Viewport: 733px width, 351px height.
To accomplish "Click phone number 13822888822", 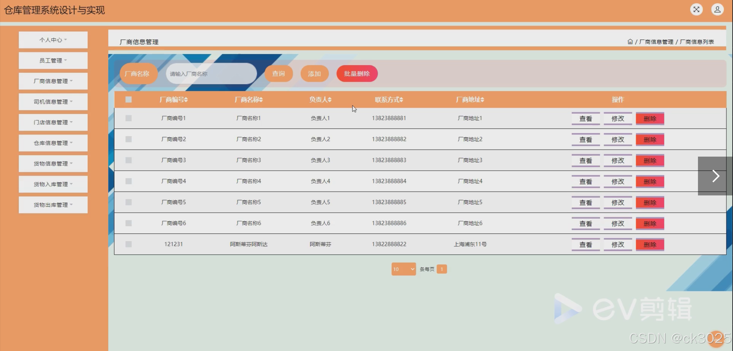I will (x=389, y=244).
